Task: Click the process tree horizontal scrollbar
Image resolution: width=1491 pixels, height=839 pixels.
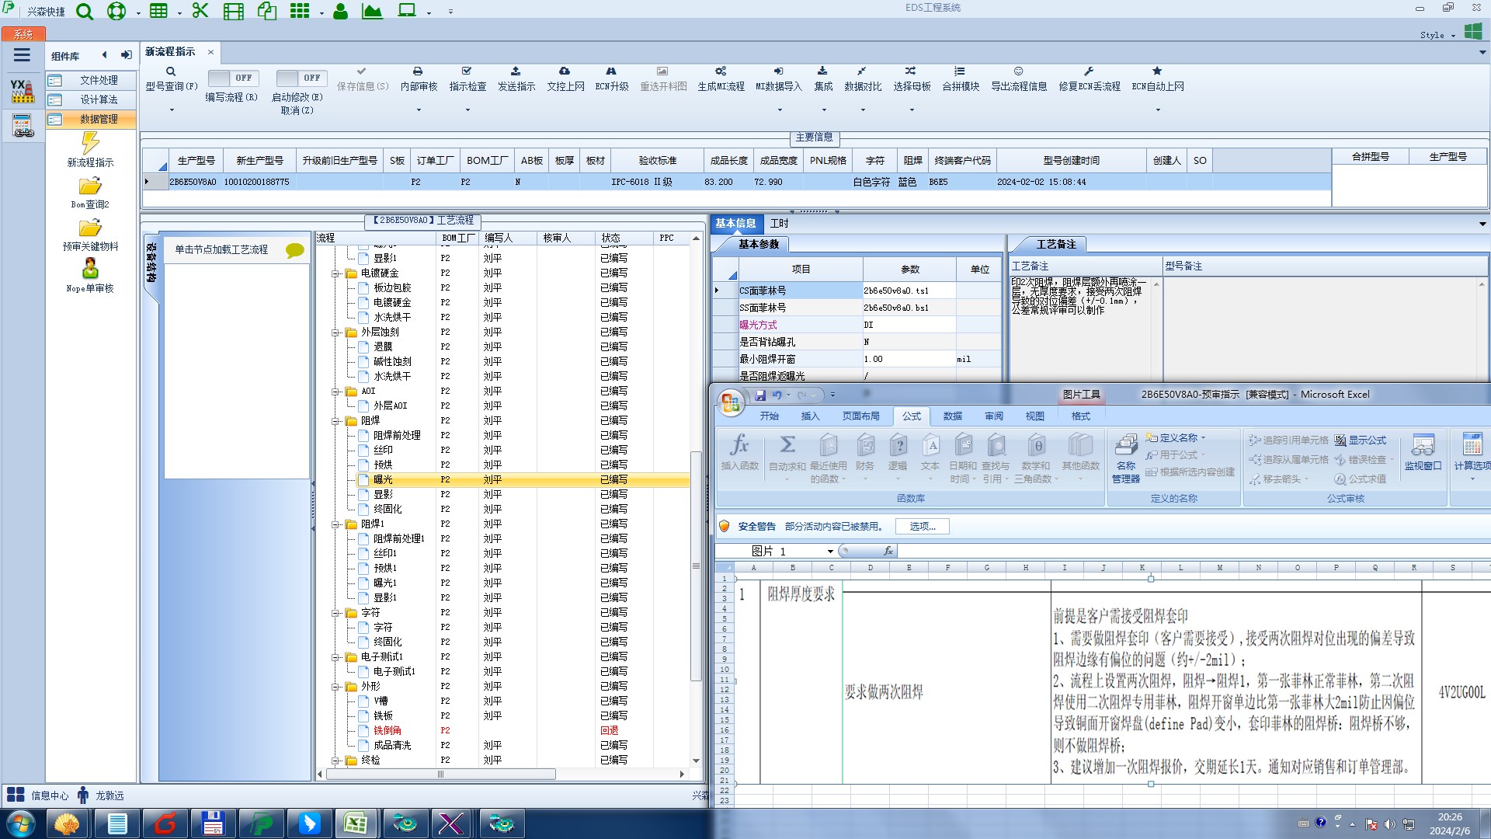Action: tap(440, 775)
